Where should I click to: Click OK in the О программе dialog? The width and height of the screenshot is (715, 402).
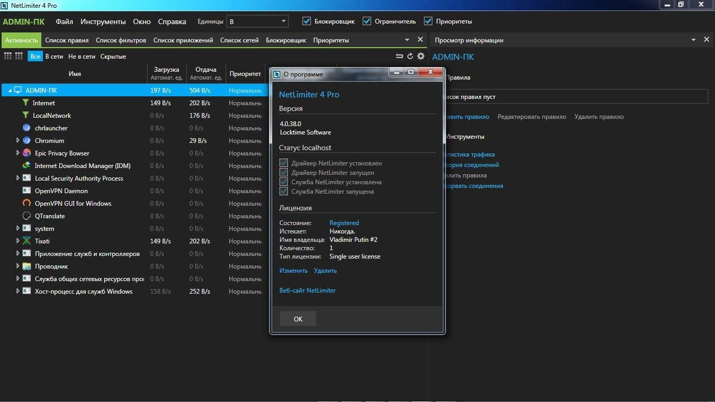(298, 319)
